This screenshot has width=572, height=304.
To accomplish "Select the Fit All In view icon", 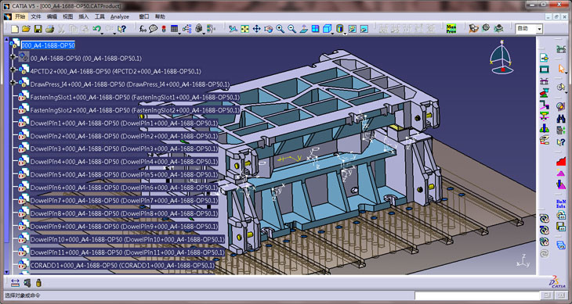I will 244,29.
